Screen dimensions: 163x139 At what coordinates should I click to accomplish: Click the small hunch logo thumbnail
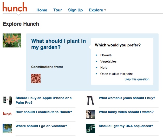point(7,114)
